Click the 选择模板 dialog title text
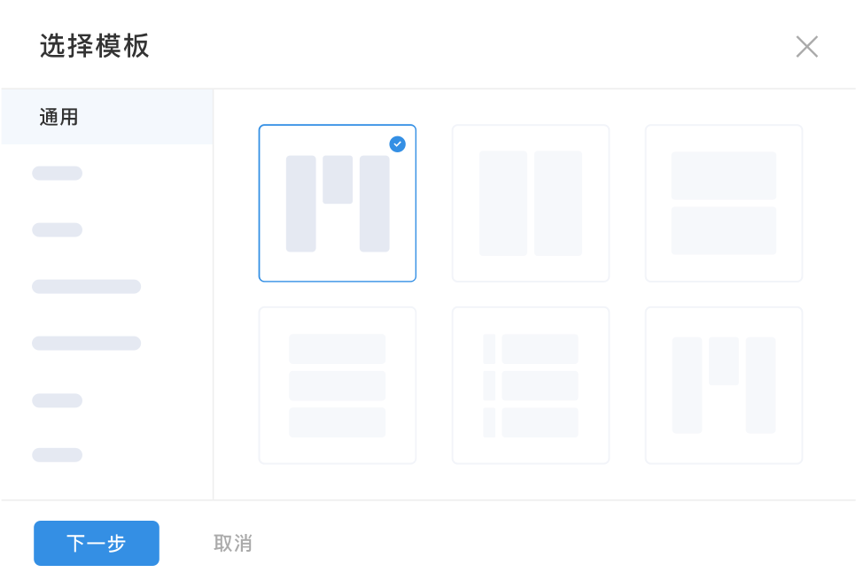This screenshot has width=856, height=588. [x=95, y=46]
